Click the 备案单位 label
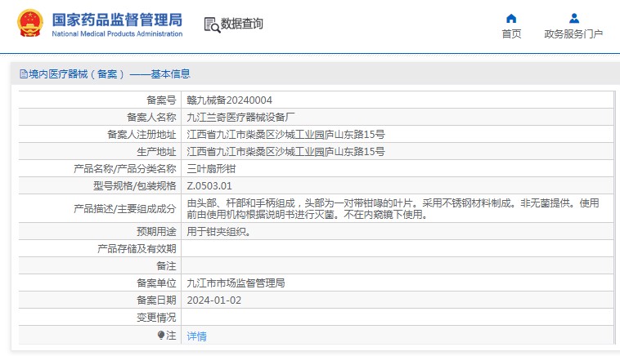Image resolution: width=620 pixels, height=356 pixels. click(x=156, y=283)
